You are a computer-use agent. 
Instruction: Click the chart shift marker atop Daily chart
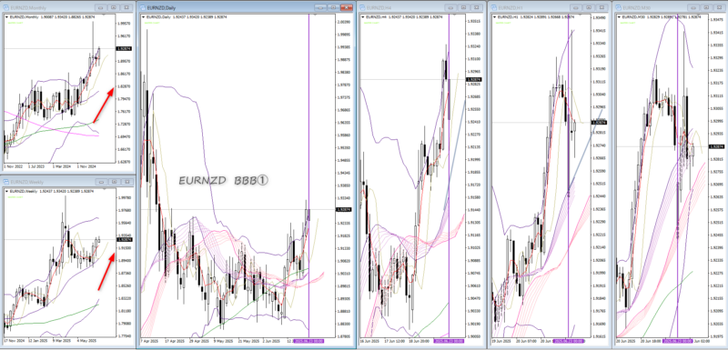(x=316, y=15)
